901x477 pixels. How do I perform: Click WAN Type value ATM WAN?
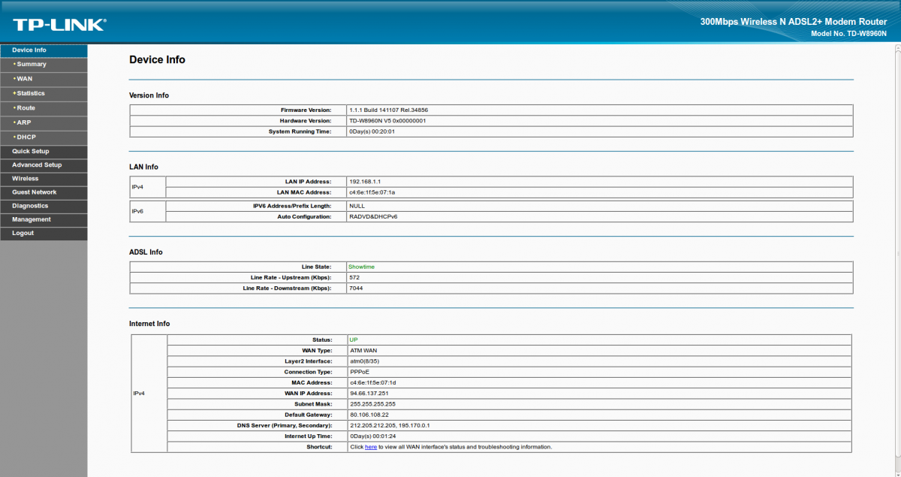pyautogui.click(x=363, y=351)
